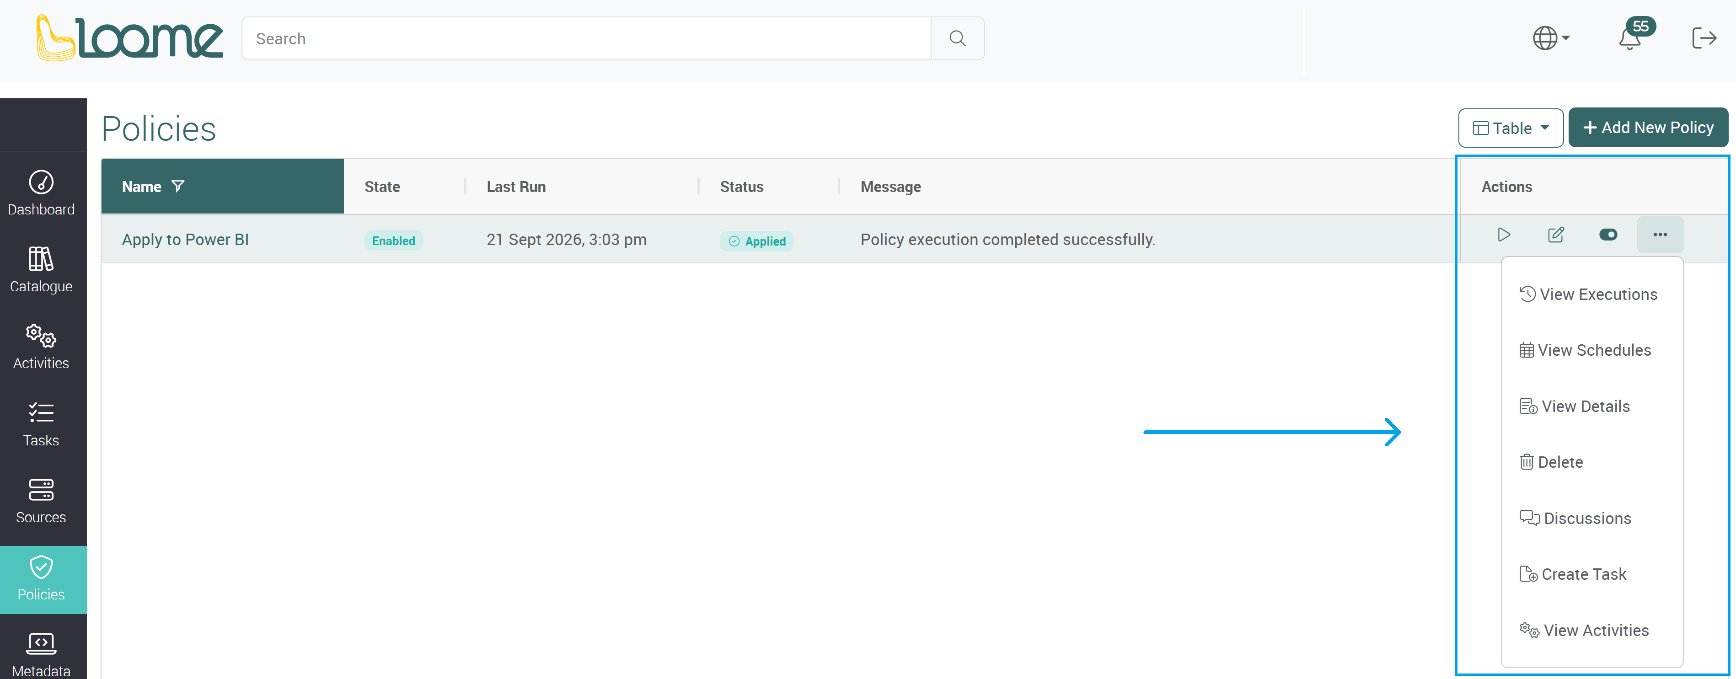Expand the Table view dropdown

[1510, 128]
